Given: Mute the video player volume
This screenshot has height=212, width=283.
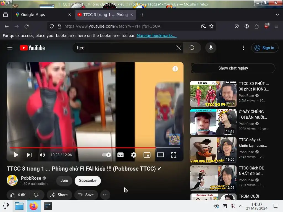Looking at the screenshot, I should point(42,155).
